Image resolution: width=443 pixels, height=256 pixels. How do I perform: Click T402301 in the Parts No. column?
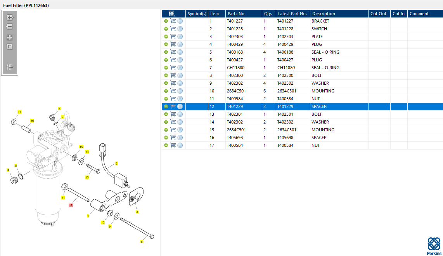pos(235,114)
